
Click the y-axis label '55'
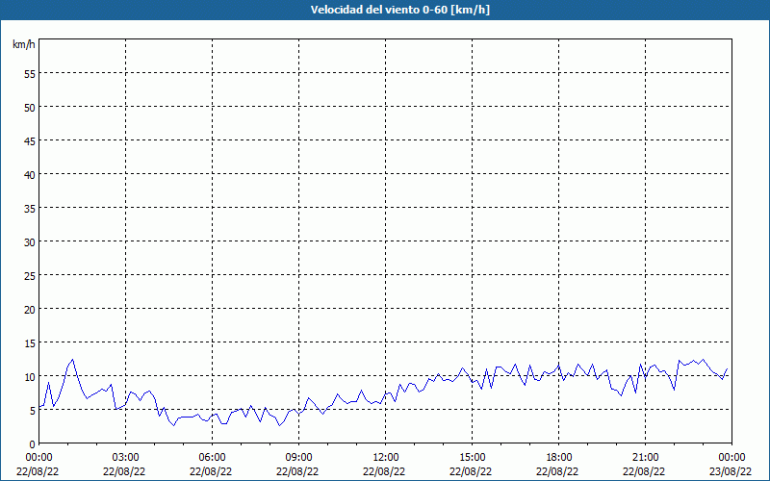(x=30, y=74)
